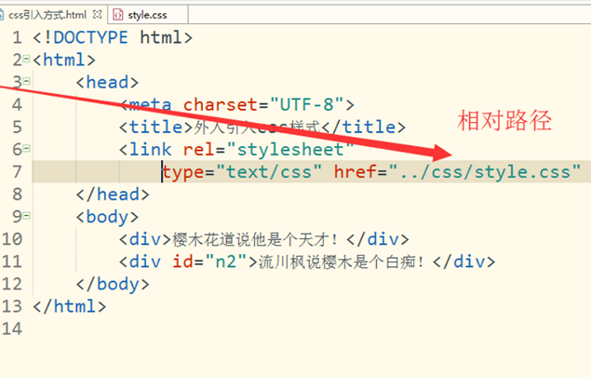Click the charset="UTF-8" attribute text
591x377 pixels.
tap(263, 105)
